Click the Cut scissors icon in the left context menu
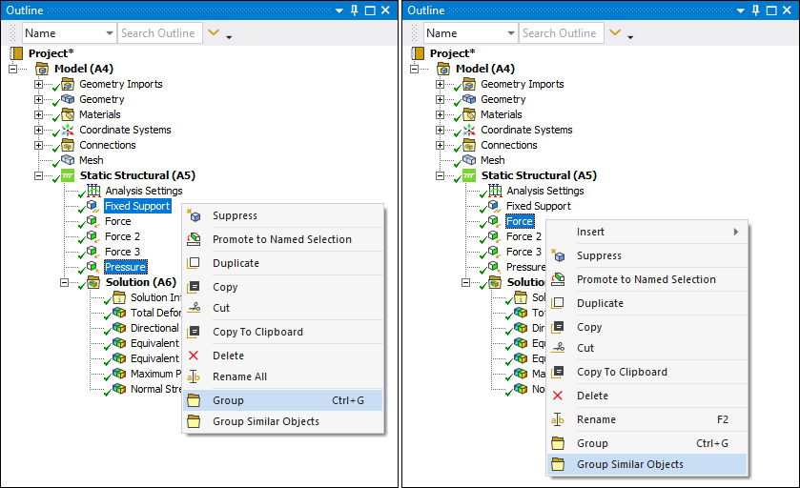 coord(194,308)
